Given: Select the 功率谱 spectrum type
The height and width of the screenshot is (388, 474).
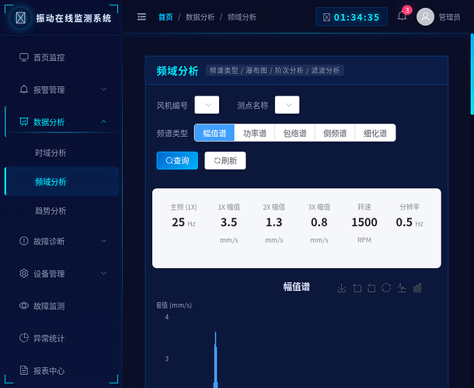Looking at the screenshot, I should (x=255, y=133).
